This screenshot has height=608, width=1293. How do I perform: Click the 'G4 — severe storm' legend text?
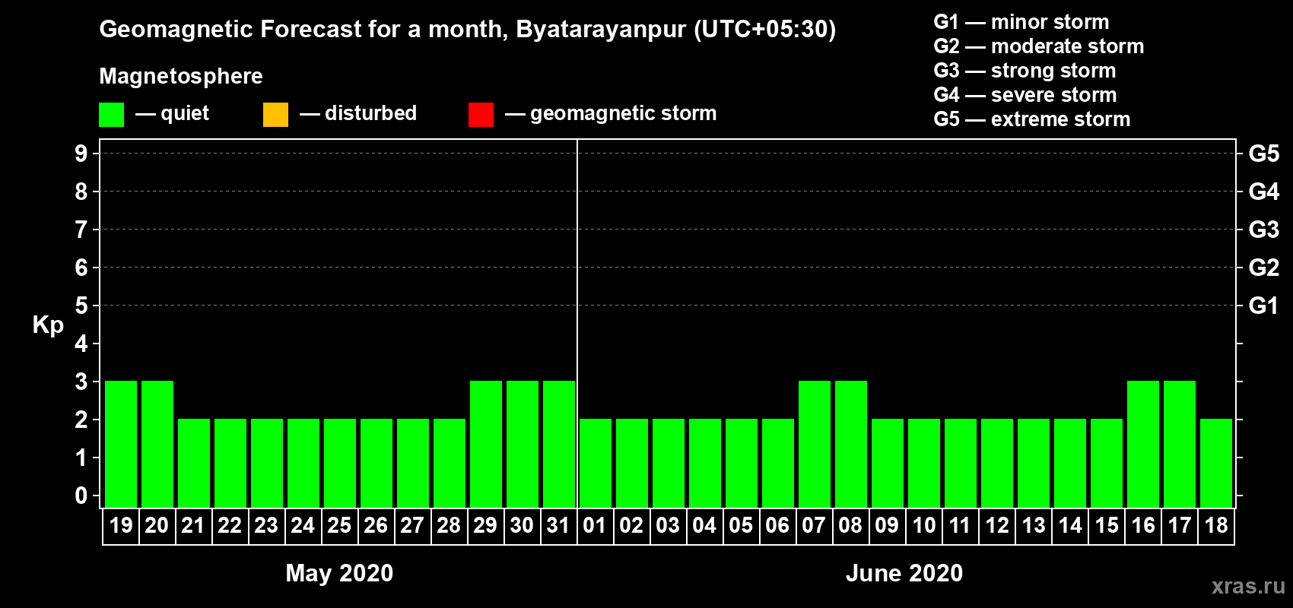point(1025,95)
